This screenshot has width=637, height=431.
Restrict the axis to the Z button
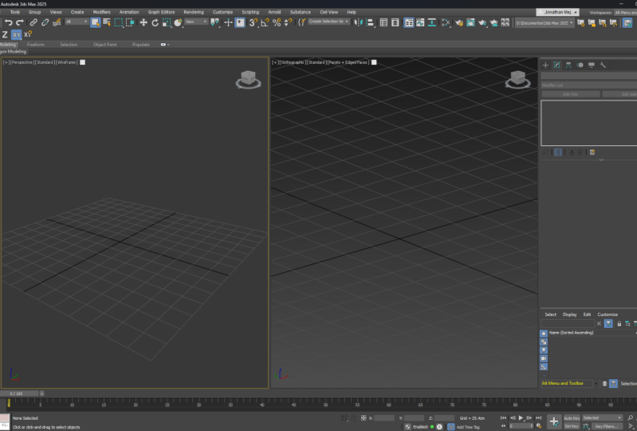[5, 34]
